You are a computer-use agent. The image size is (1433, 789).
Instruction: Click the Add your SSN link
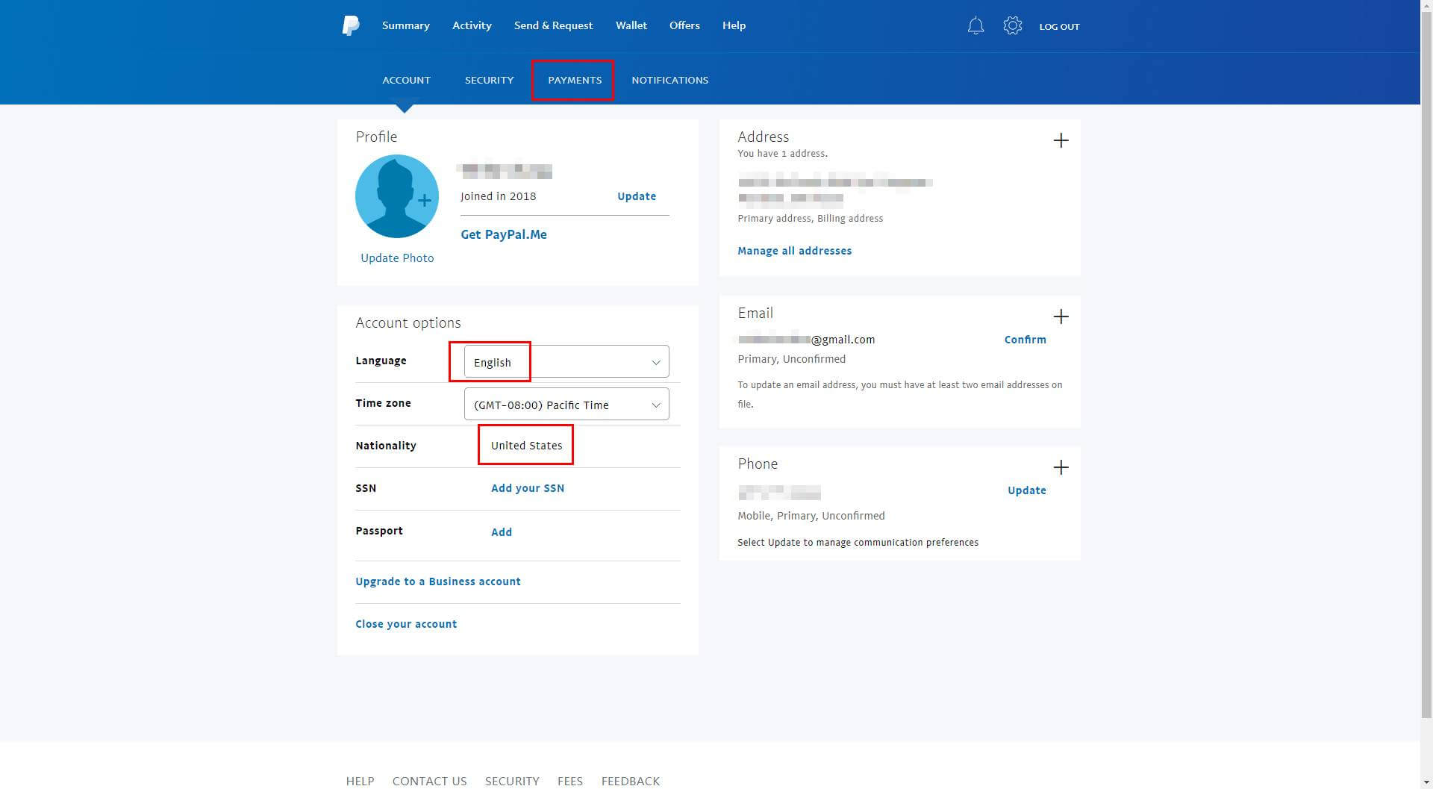pos(527,488)
